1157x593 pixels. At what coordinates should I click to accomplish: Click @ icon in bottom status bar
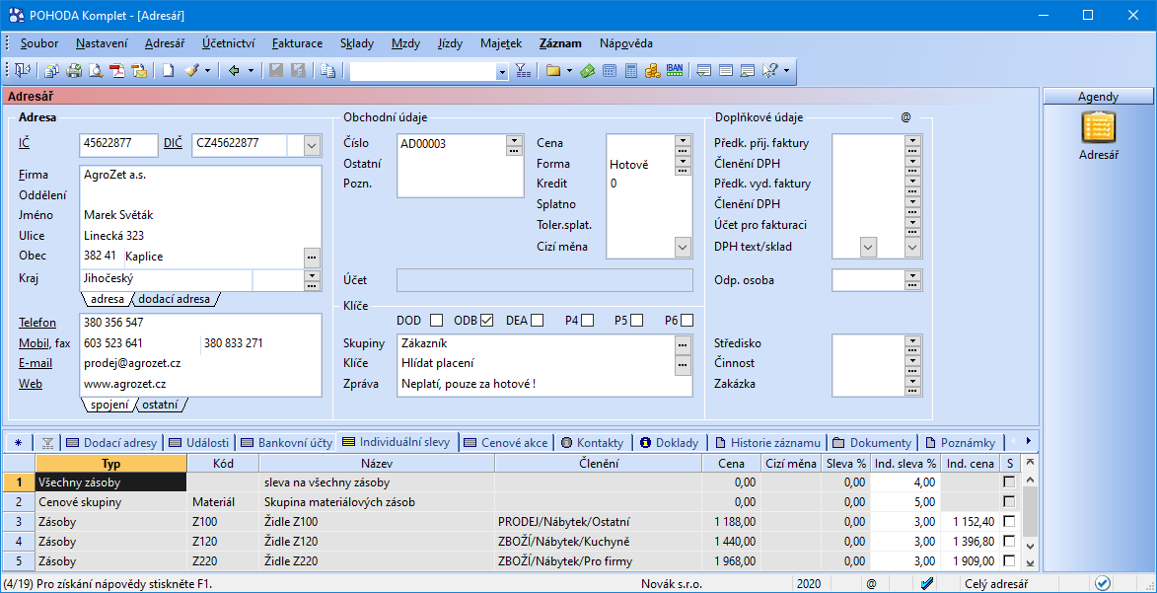(x=871, y=583)
